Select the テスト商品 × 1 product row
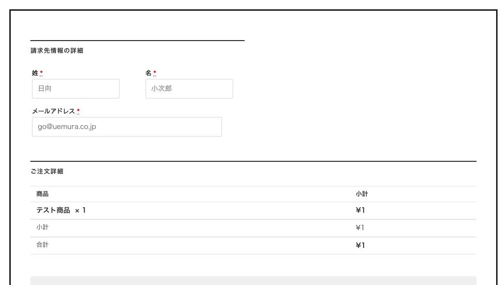501x285 pixels. click(61, 210)
